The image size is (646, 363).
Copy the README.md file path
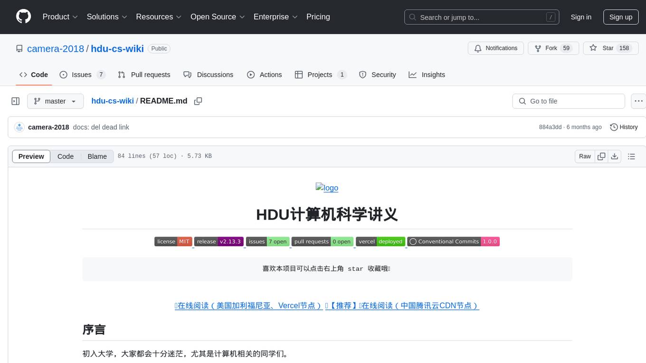(x=198, y=101)
